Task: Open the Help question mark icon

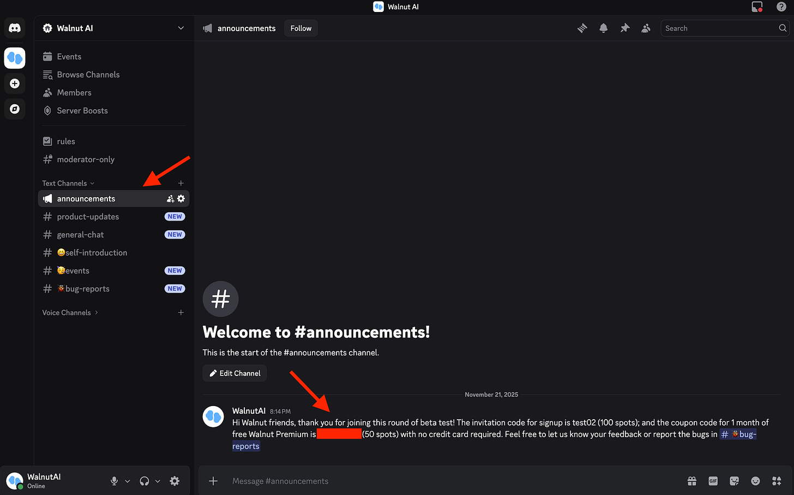Action: pyautogui.click(x=781, y=7)
